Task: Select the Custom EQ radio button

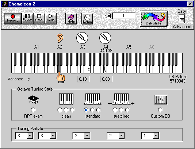Action: click(160, 110)
